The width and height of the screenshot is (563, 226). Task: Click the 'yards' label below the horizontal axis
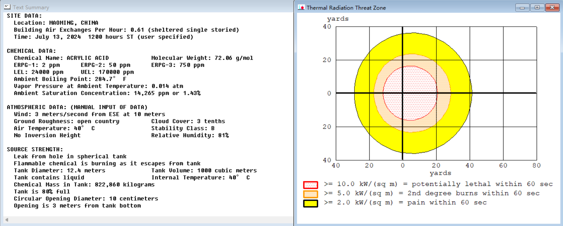click(440, 173)
